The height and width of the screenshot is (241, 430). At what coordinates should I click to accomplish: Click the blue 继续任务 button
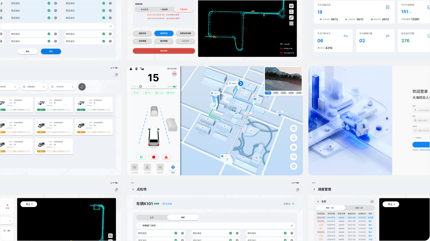pyautogui.click(x=164, y=33)
